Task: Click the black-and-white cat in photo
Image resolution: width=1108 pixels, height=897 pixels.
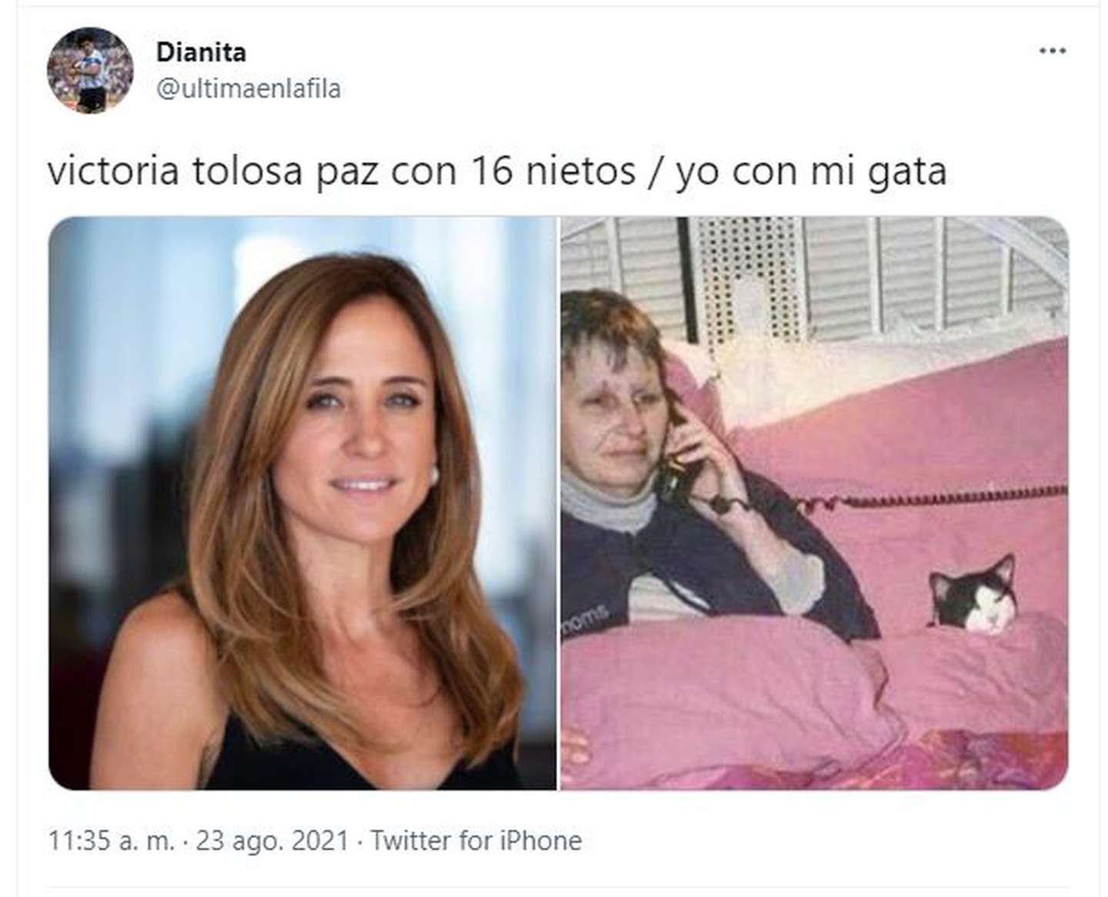Action: pyautogui.click(x=973, y=594)
